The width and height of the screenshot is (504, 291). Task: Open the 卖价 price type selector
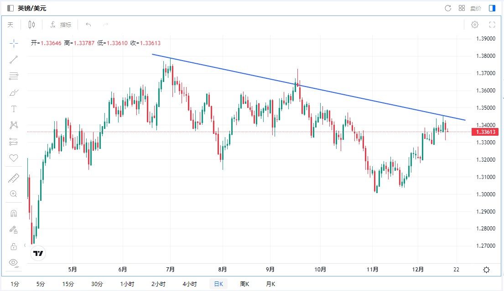pyautogui.click(x=476, y=8)
